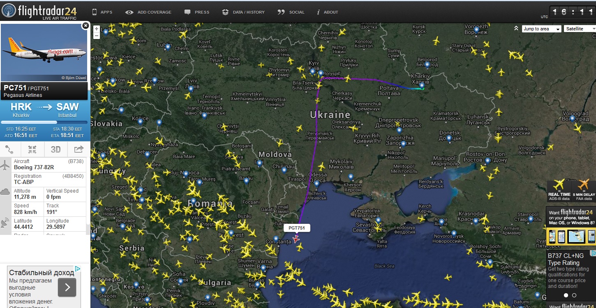Zoom in the map with plus button
This screenshot has width=596, height=308.
[x=97, y=29]
